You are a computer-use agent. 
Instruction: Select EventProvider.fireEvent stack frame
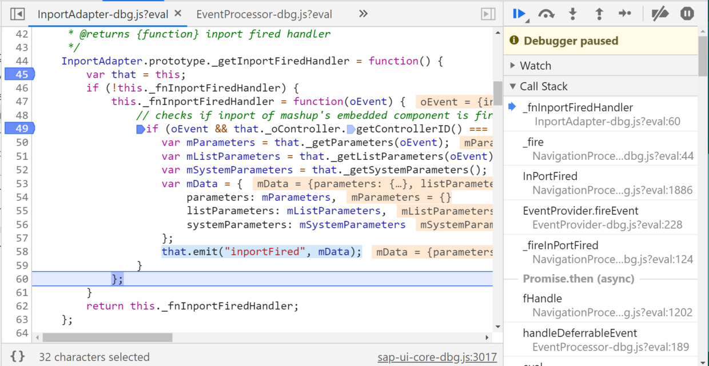(601, 218)
